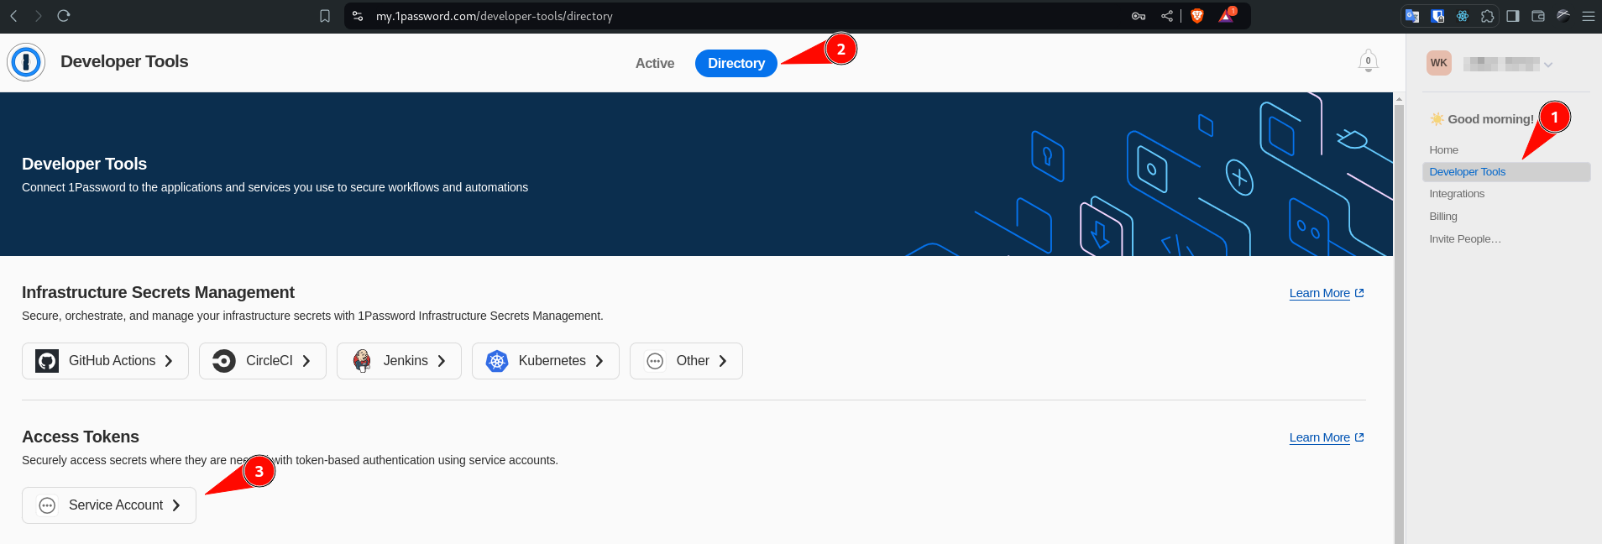Click the Access Tokens heading
Image resolution: width=1602 pixels, height=544 pixels.
[81, 437]
